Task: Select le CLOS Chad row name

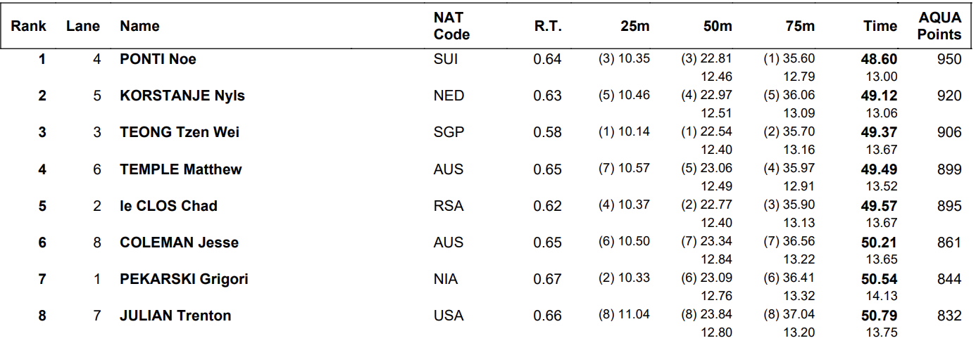Action: click(x=168, y=205)
